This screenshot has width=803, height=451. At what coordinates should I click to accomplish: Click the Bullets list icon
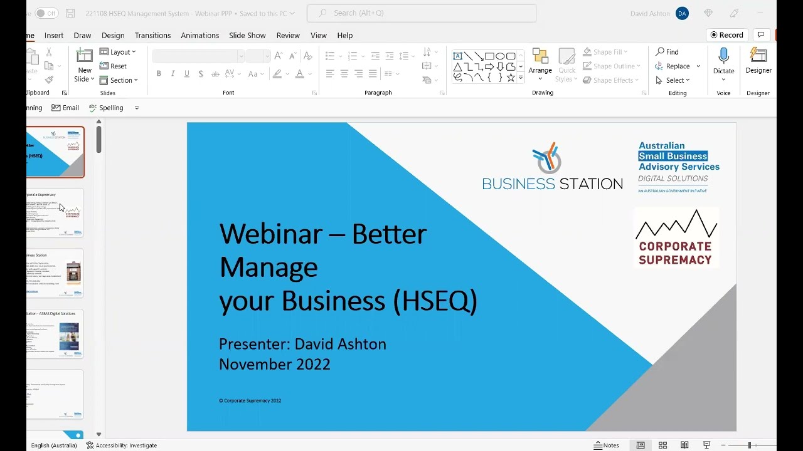click(x=330, y=56)
